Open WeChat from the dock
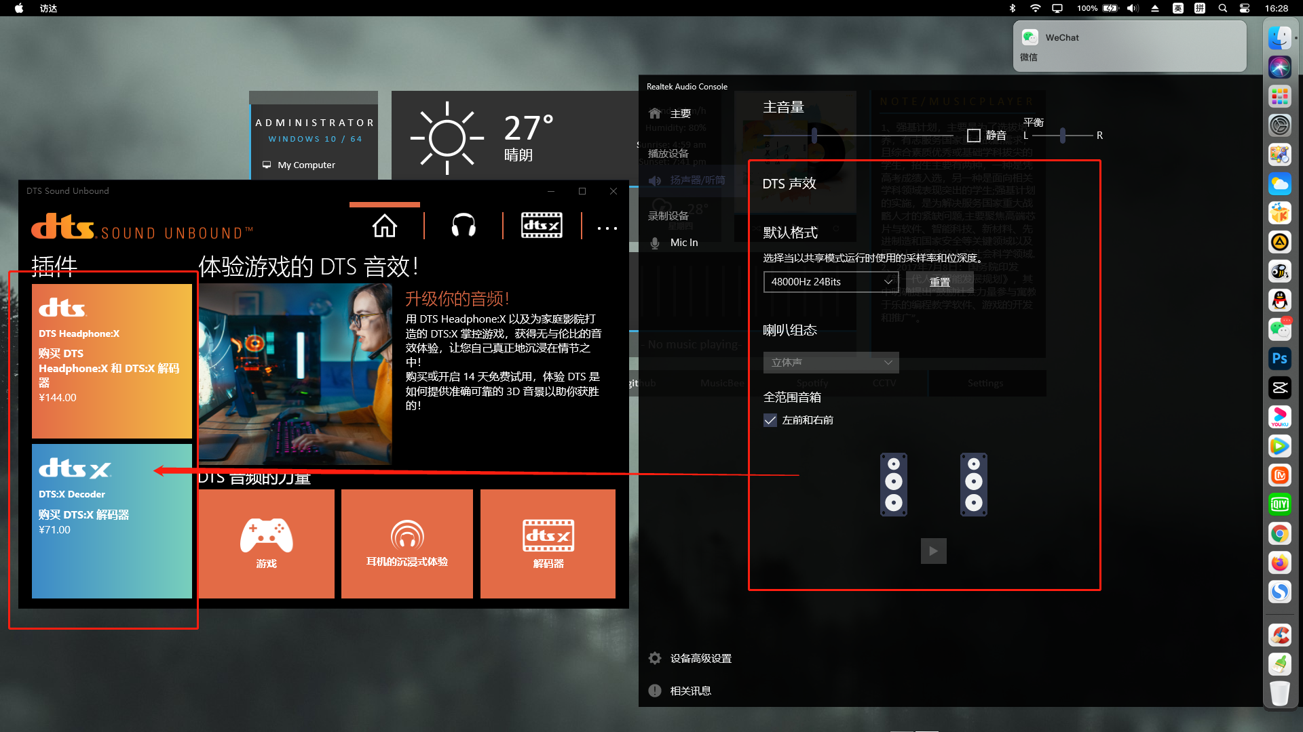Screen dimensions: 1303x732 coord(1280,329)
